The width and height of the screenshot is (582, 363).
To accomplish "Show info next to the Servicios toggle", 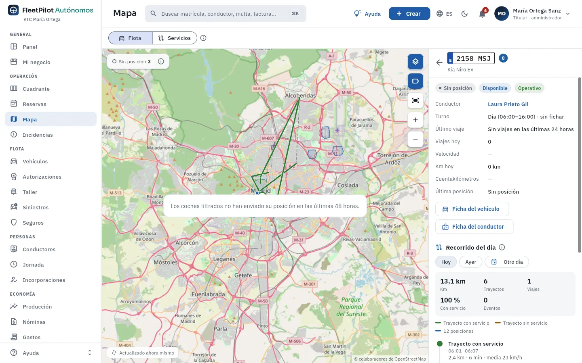I will 203,38.
